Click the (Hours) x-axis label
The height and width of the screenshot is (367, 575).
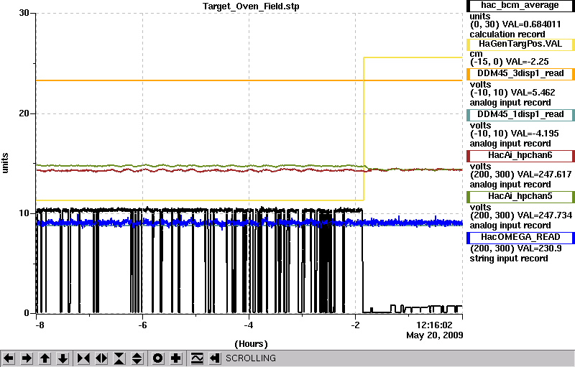pyautogui.click(x=251, y=344)
